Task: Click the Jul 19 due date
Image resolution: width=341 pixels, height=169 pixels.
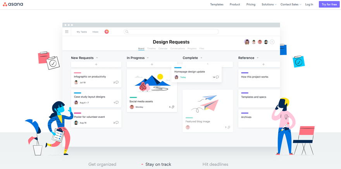Action: (83, 83)
